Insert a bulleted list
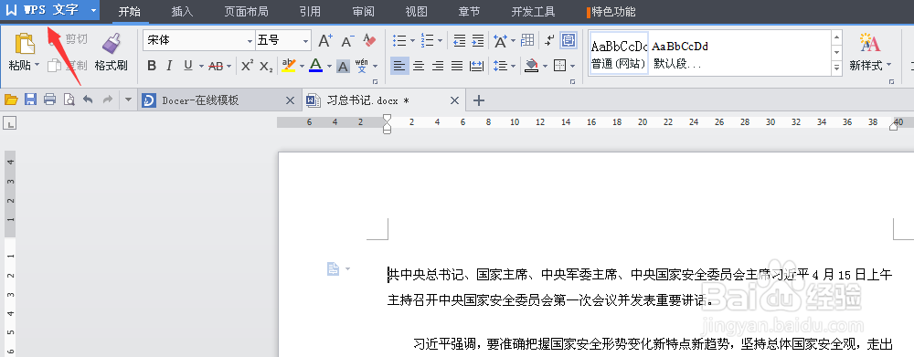This screenshot has width=914, height=357. [x=400, y=41]
